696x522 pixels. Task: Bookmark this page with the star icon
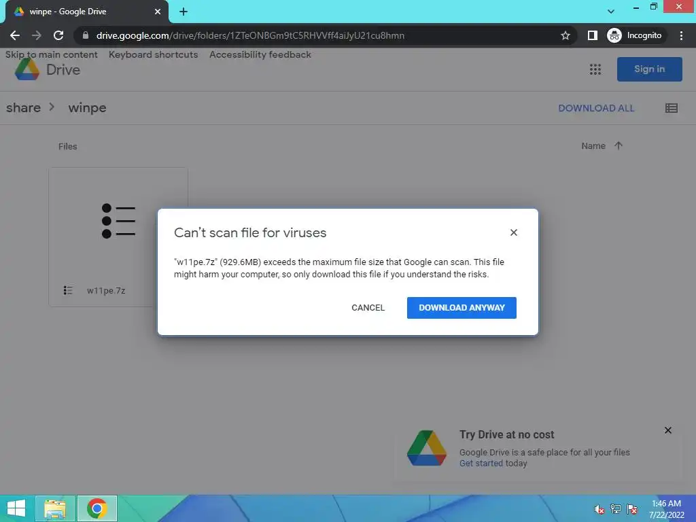click(565, 35)
